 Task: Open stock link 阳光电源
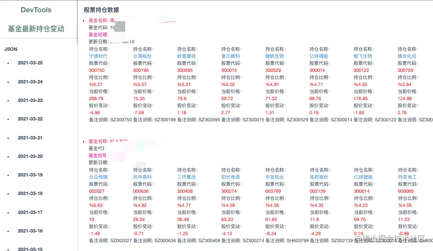click(x=231, y=177)
